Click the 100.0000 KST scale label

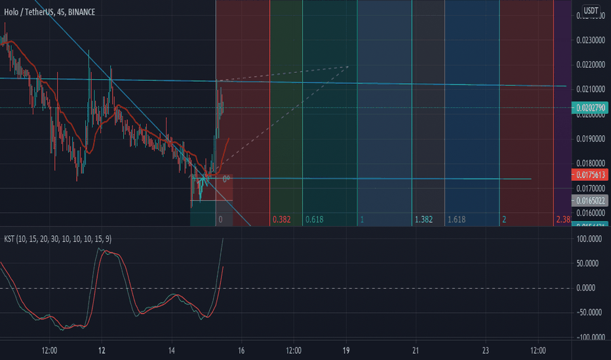tap(589, 239)
